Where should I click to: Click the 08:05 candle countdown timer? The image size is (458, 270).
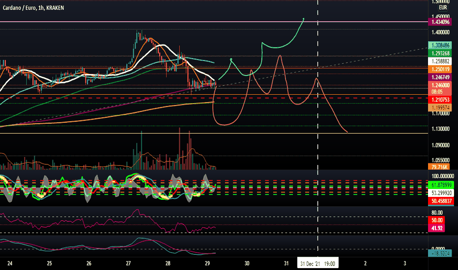[437, 92]
